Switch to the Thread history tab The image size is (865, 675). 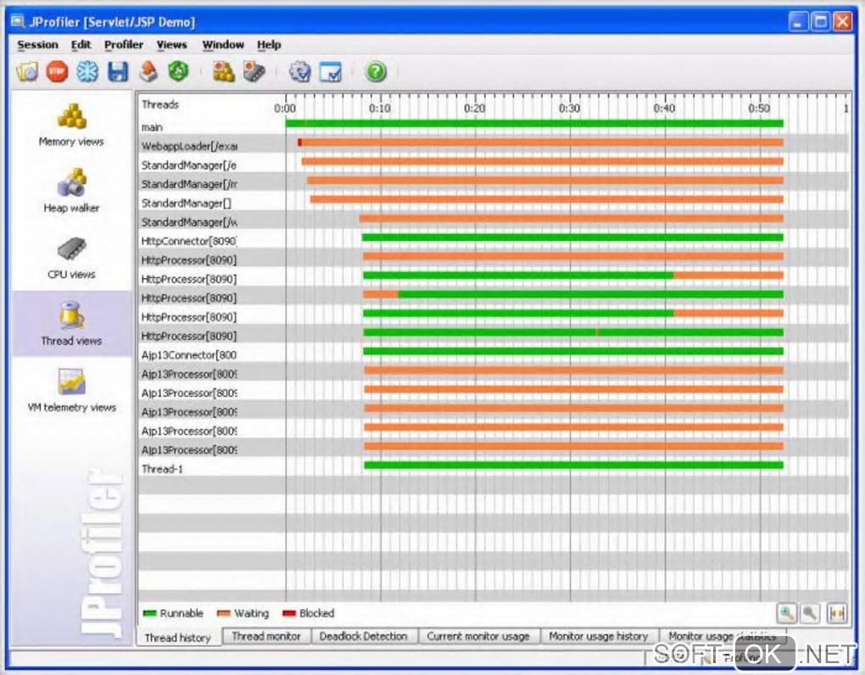click(177, 638)
